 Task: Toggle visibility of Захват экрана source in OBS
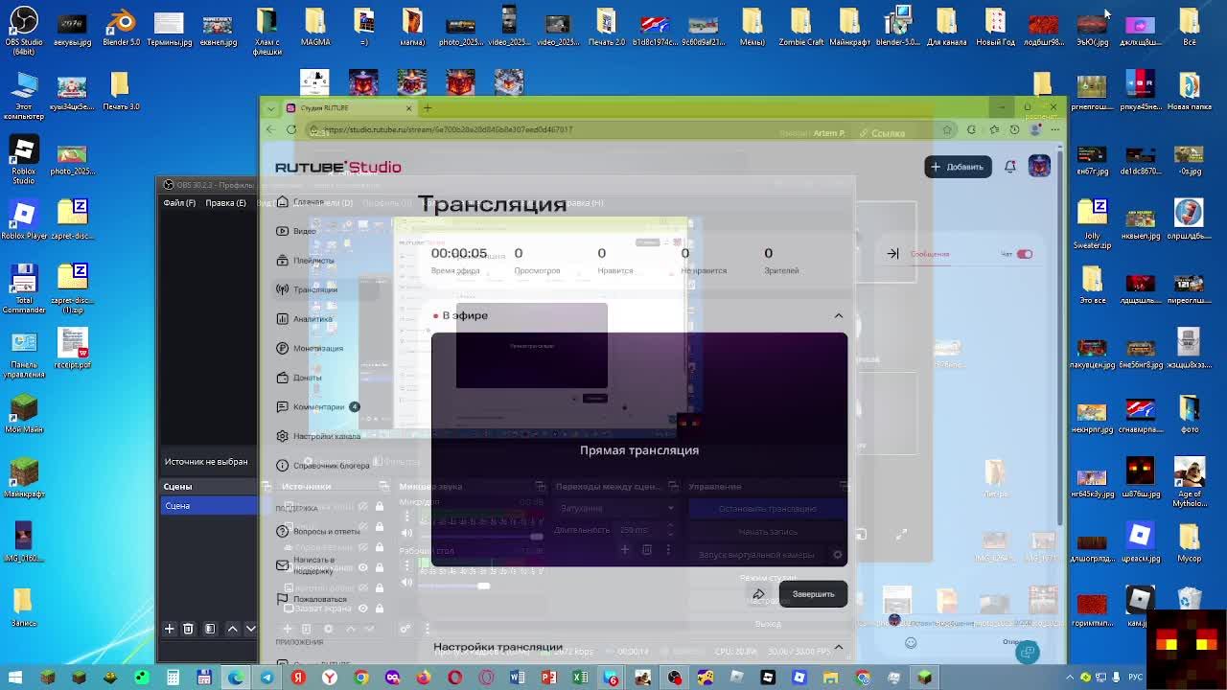(363, 608)
